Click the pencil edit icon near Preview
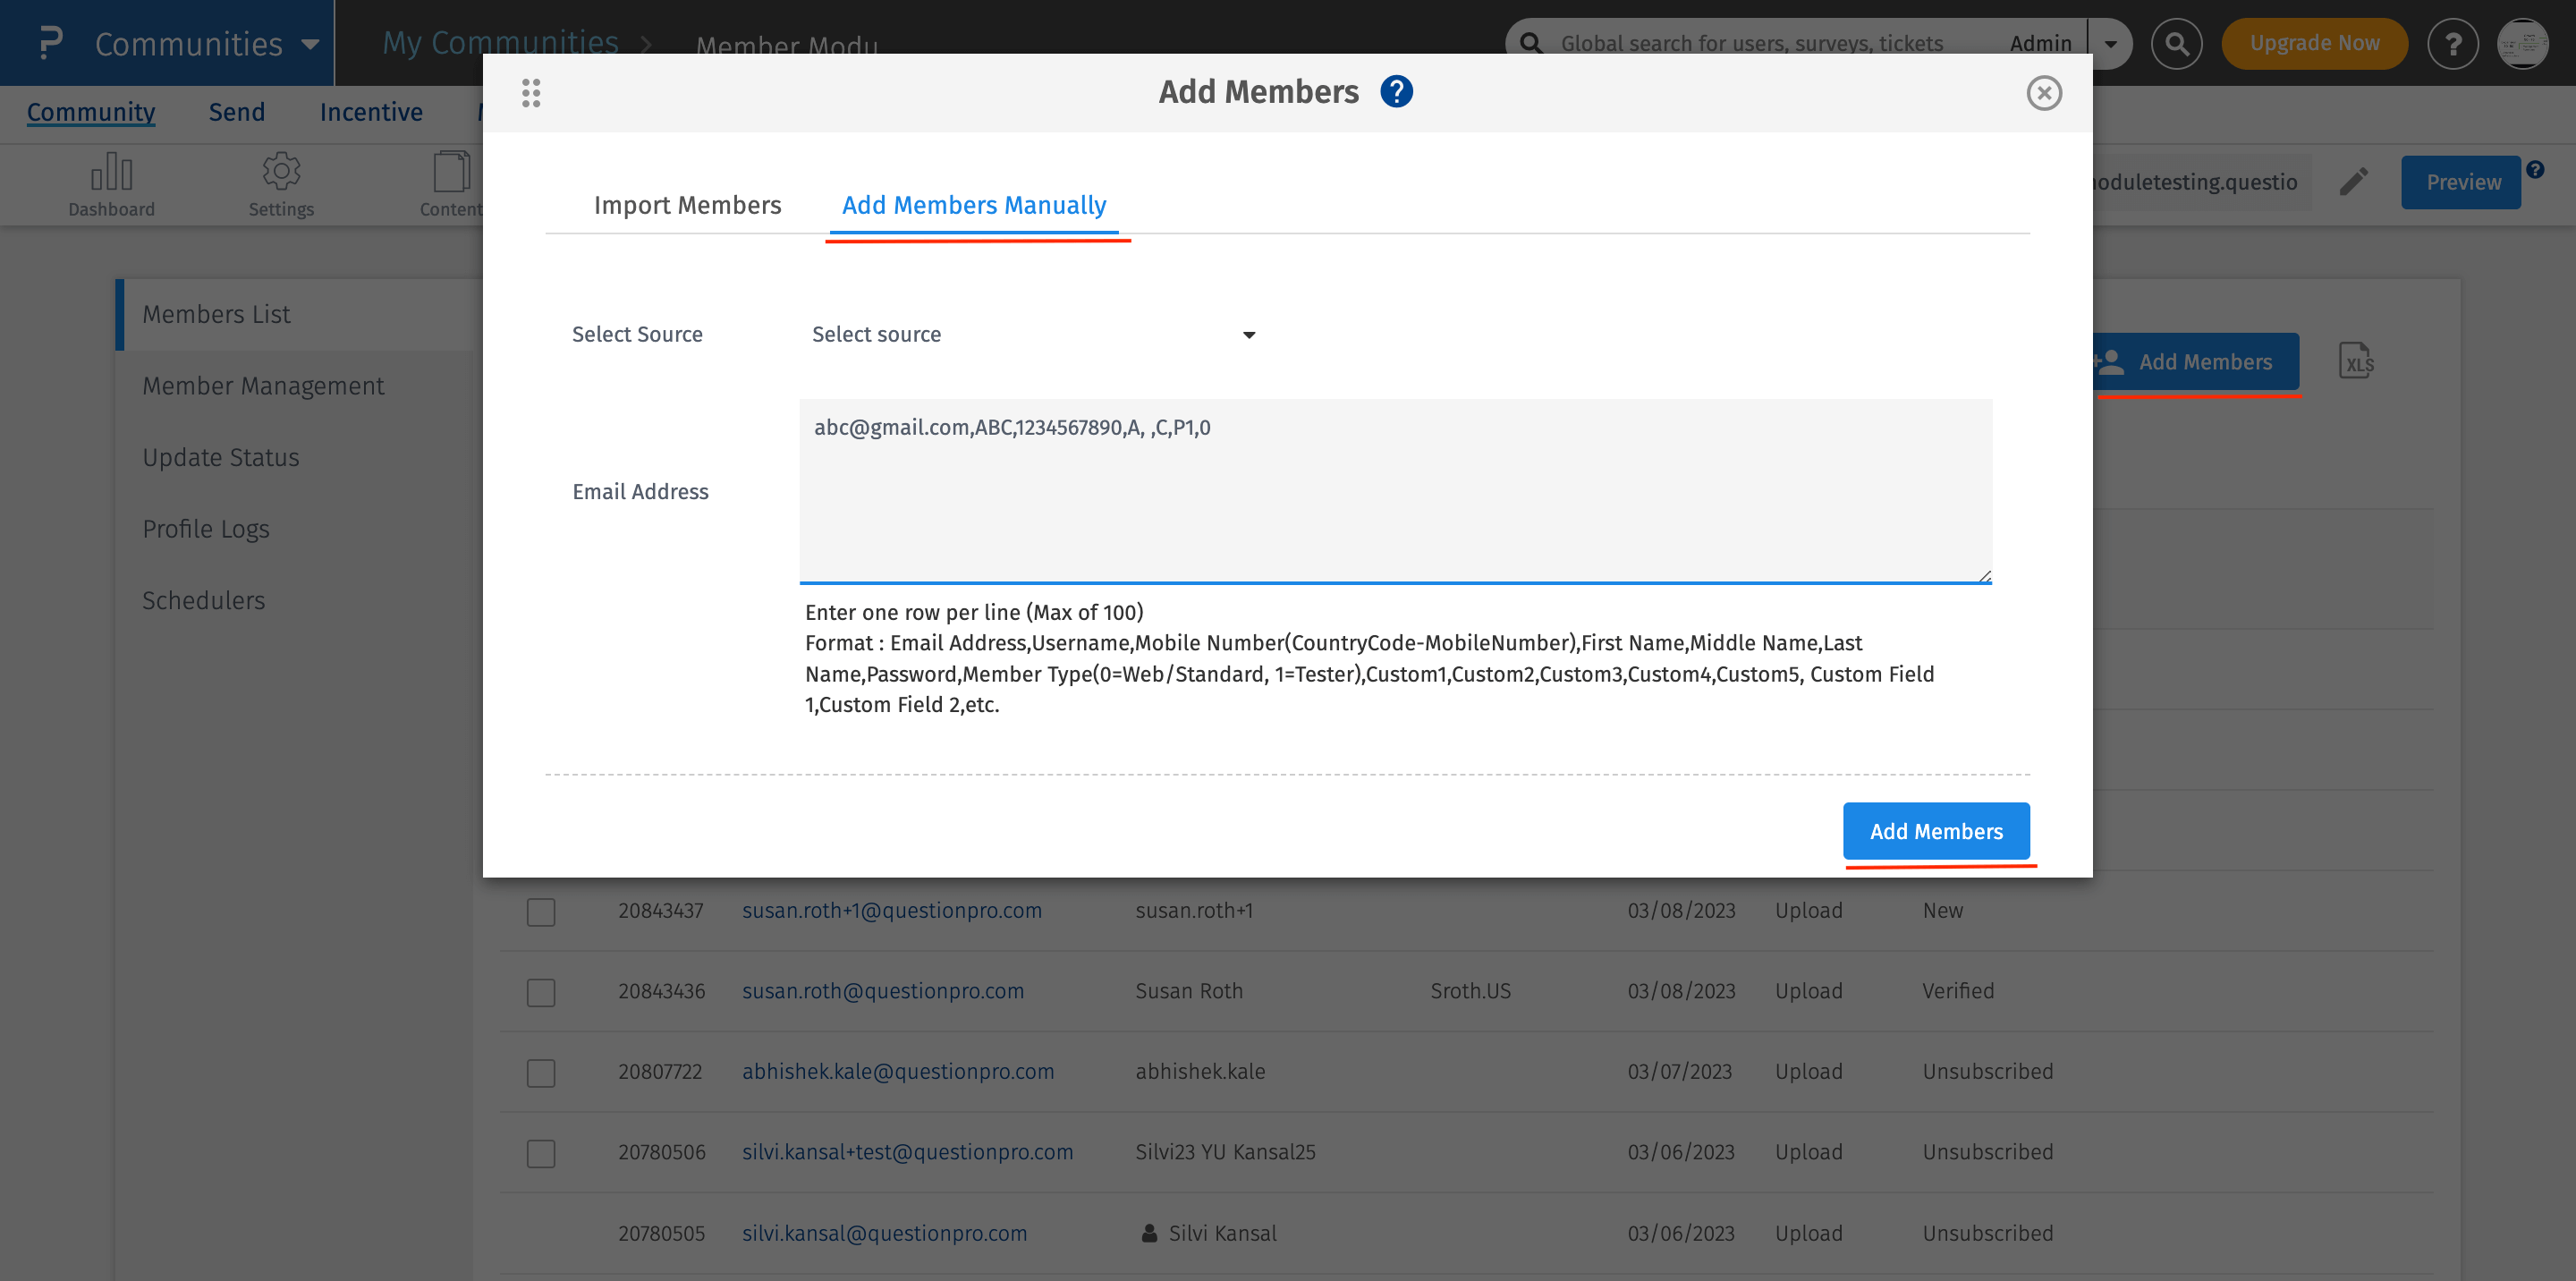This screenshot has height=1281, width=2576. pos(2354,182)
